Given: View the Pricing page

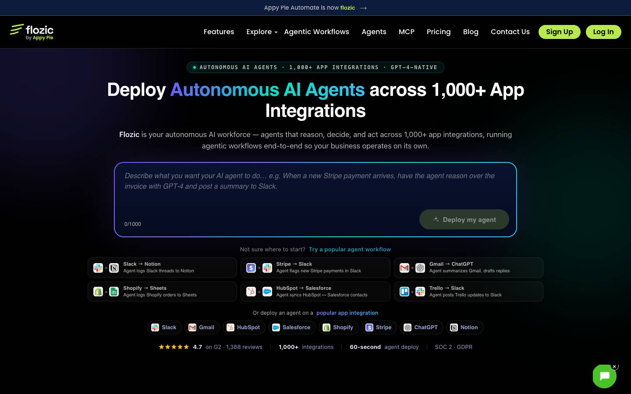Looking at the screenshot, I should (439, 32).
